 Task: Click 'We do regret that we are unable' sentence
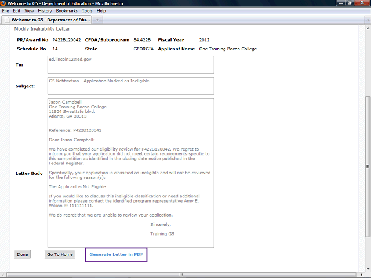111,215
